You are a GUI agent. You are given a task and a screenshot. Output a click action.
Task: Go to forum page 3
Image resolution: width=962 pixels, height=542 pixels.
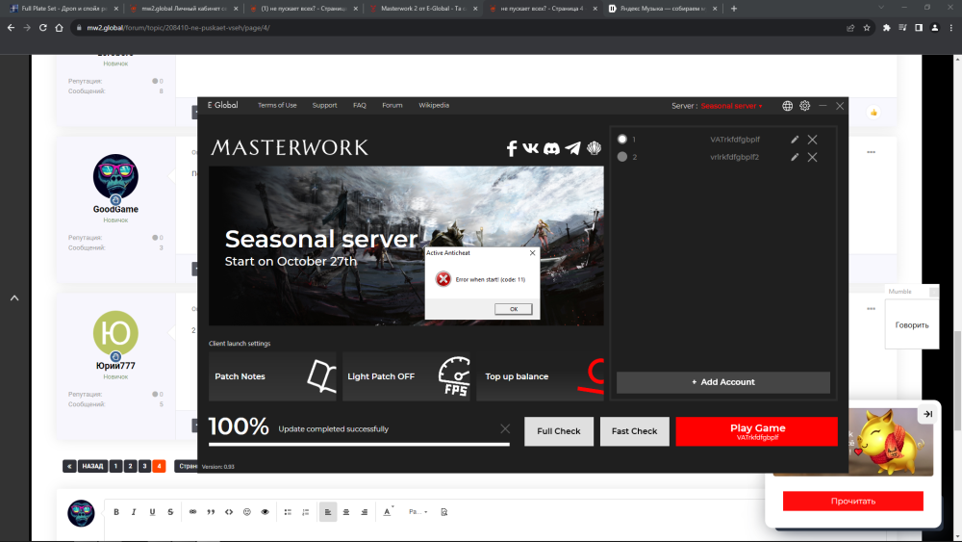(144, 466)
